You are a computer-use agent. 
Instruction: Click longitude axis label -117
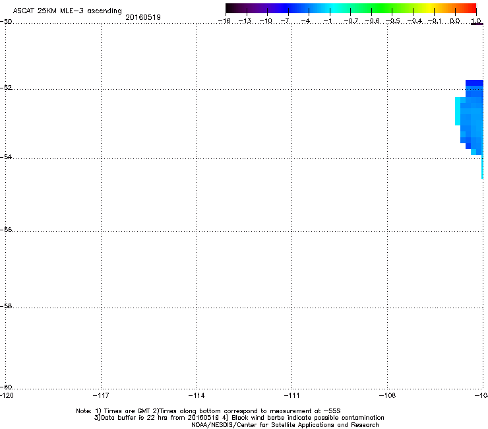pos(101,395)
